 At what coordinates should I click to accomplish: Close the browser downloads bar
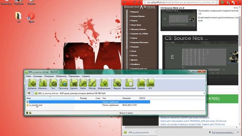[238, 132]
